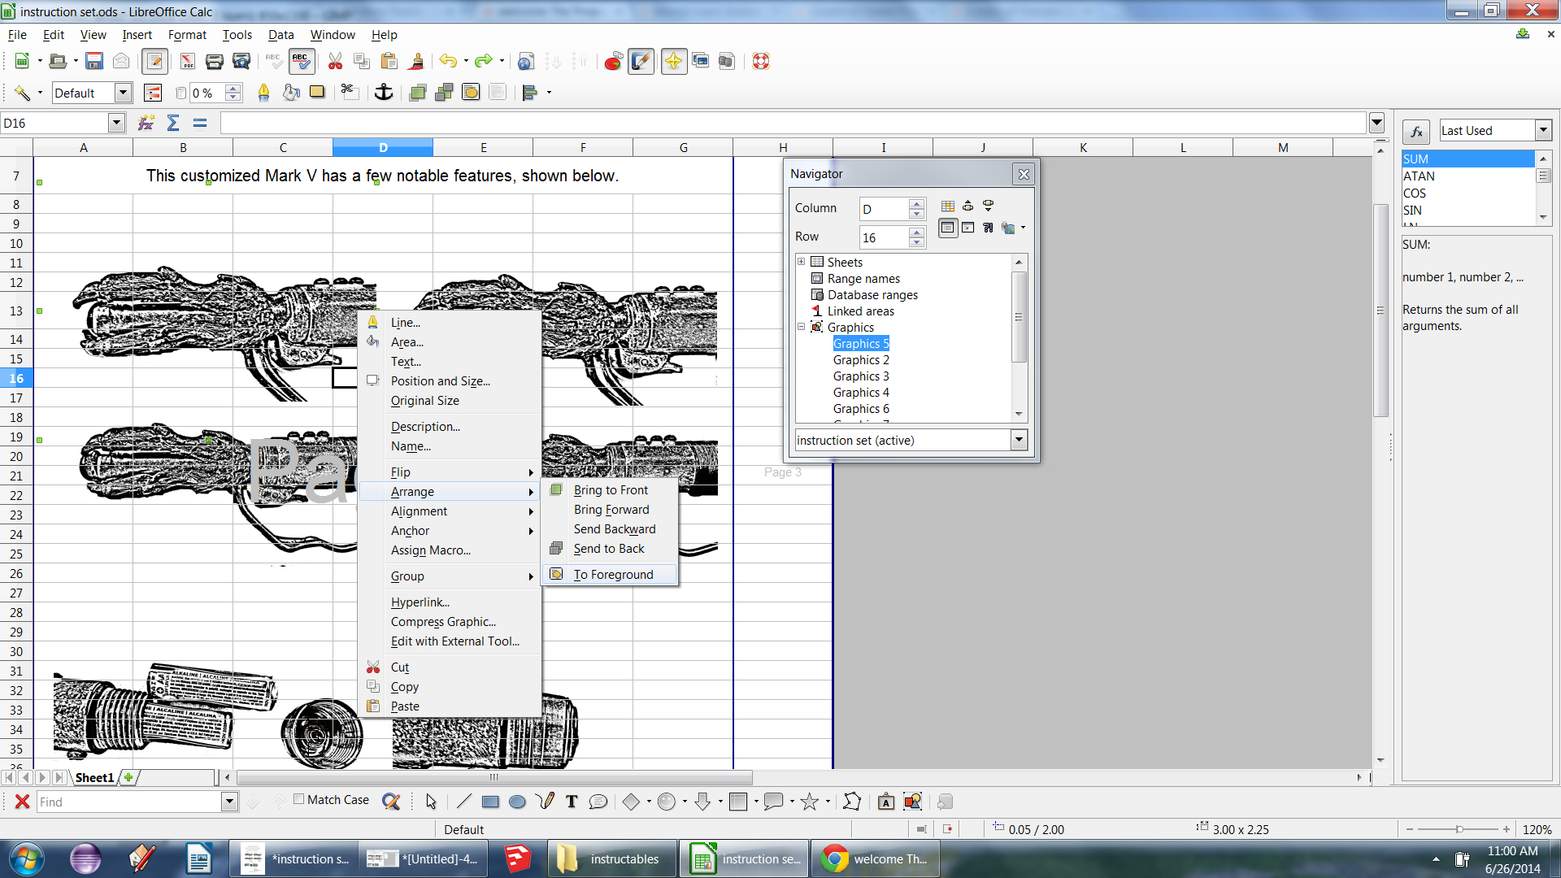Open the Last Used function category dropdown
The image size is (1561, 878).
click(1542, 130)
